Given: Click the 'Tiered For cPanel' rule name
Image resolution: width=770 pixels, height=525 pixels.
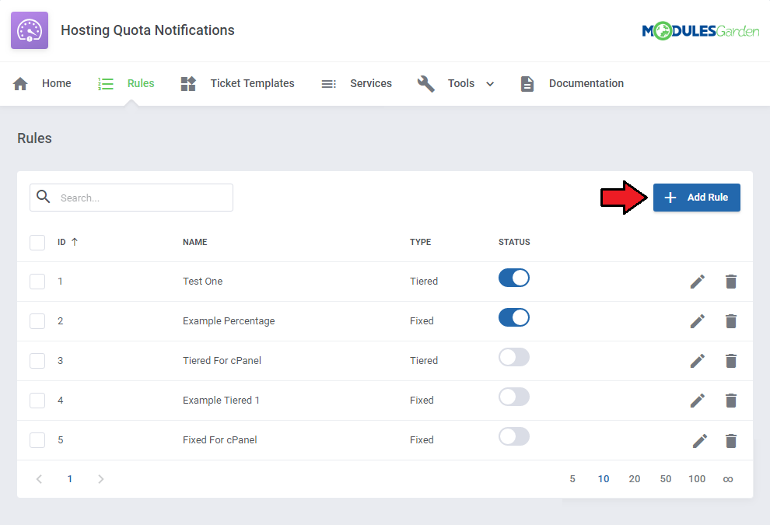Looking at the screenshot, I should 222,361.
